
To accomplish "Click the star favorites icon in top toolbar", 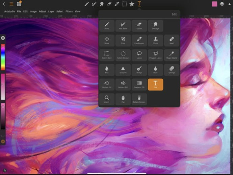I will click(x=132, y=4).
